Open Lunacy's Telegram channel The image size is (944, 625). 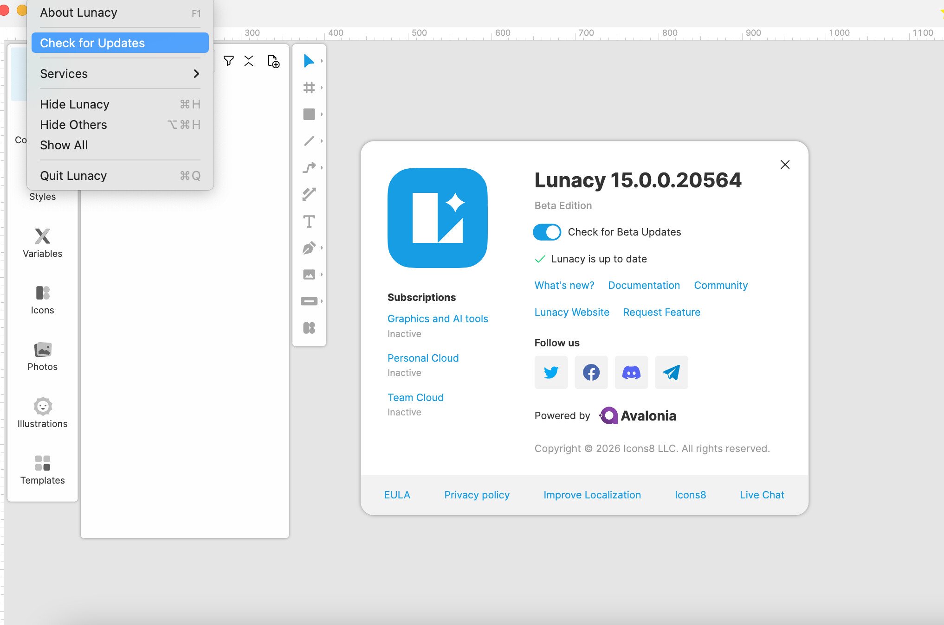pyautogui.click(x=671, y=372)
